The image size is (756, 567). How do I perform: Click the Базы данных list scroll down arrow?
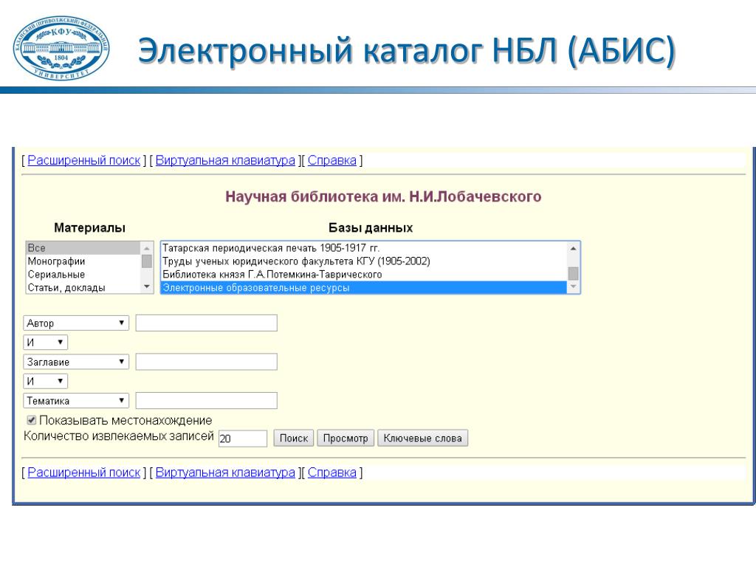point(573,287)
